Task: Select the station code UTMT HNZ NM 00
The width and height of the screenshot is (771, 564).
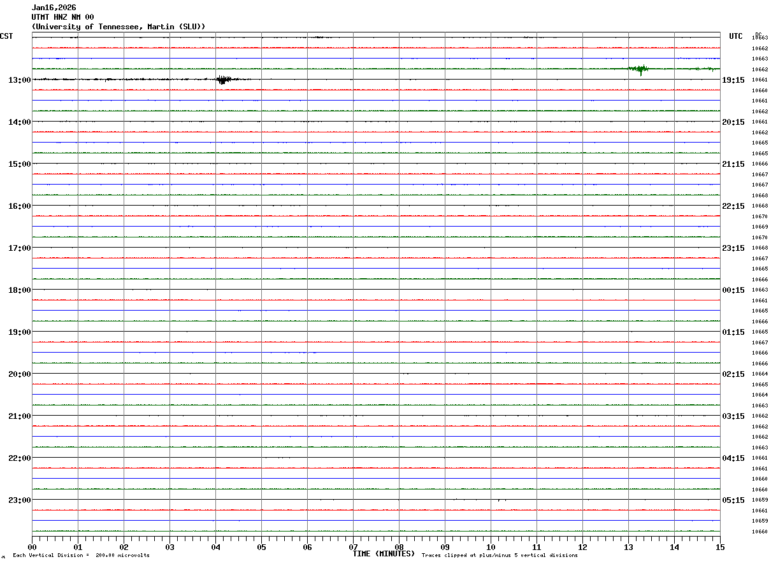Action: pos(62,17)
